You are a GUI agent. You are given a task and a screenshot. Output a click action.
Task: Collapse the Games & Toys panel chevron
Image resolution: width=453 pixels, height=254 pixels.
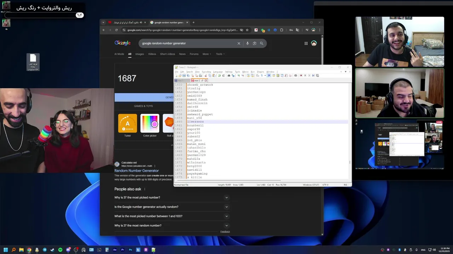[x=172, y=145]
